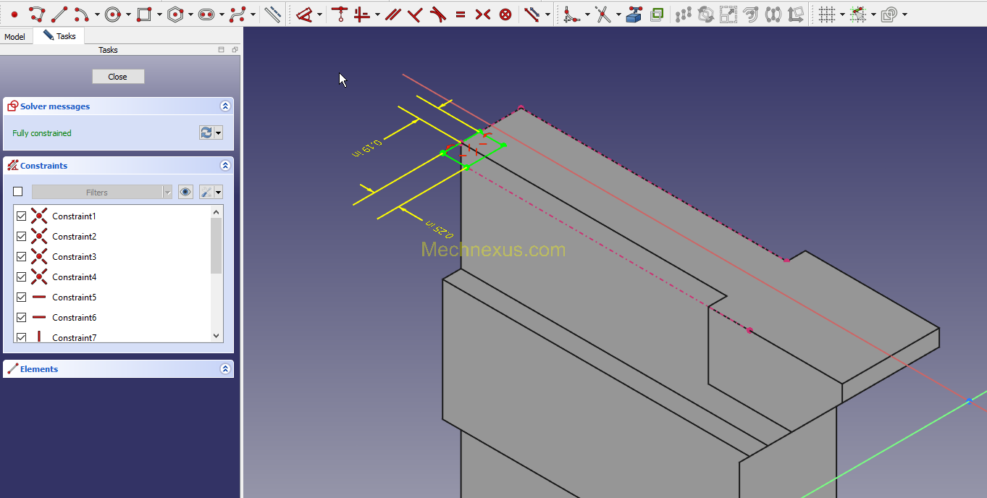Apply the tangent constraint

437,14
